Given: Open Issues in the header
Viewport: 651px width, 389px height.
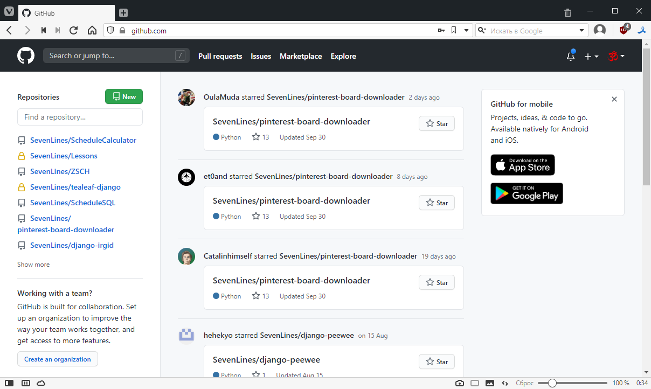Looking at the screenshot, I should tap(261, 56).
